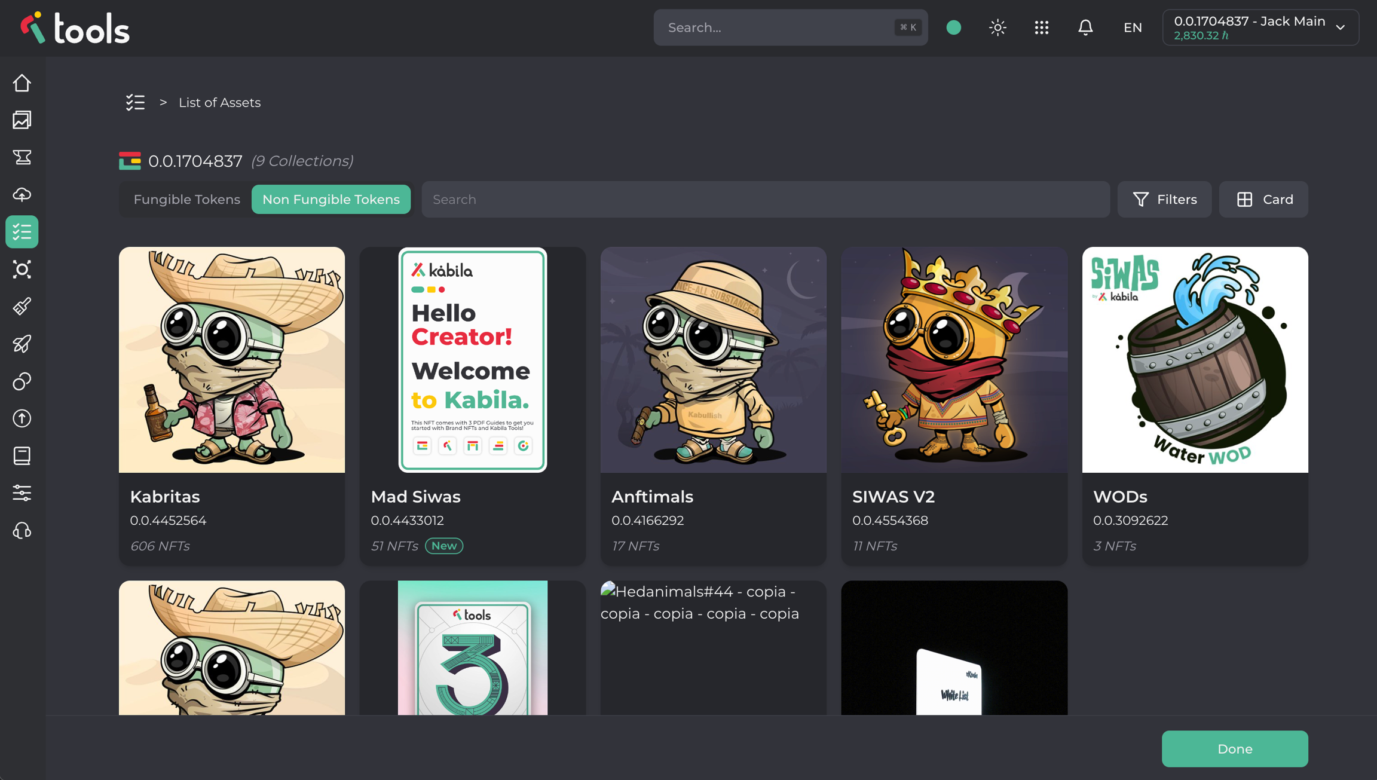Open the EN language selector
This screenshot has width=1377, height=780.
[x=1132, y=27]
